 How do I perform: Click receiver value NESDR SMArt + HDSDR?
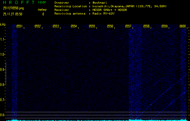coord(110,10)
